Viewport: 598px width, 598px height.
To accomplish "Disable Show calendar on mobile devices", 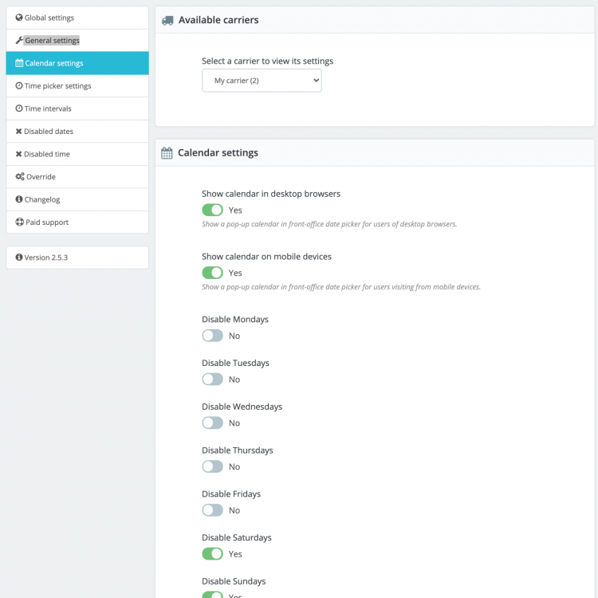I will point(212,273).
